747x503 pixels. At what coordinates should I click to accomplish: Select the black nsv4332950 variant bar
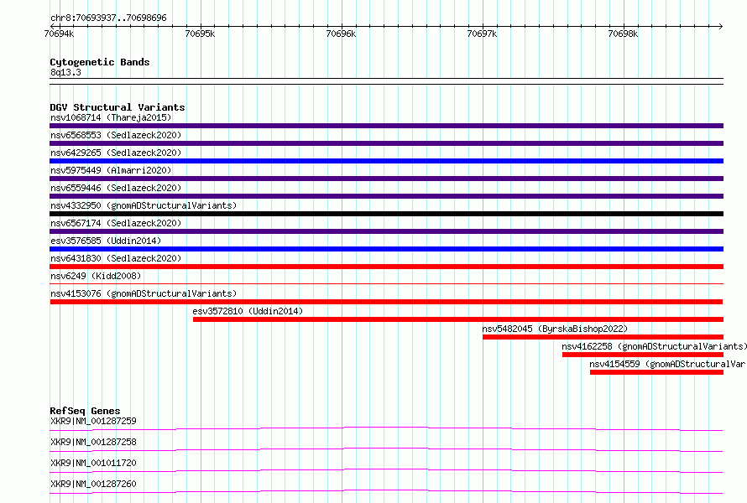pos(386,214)
